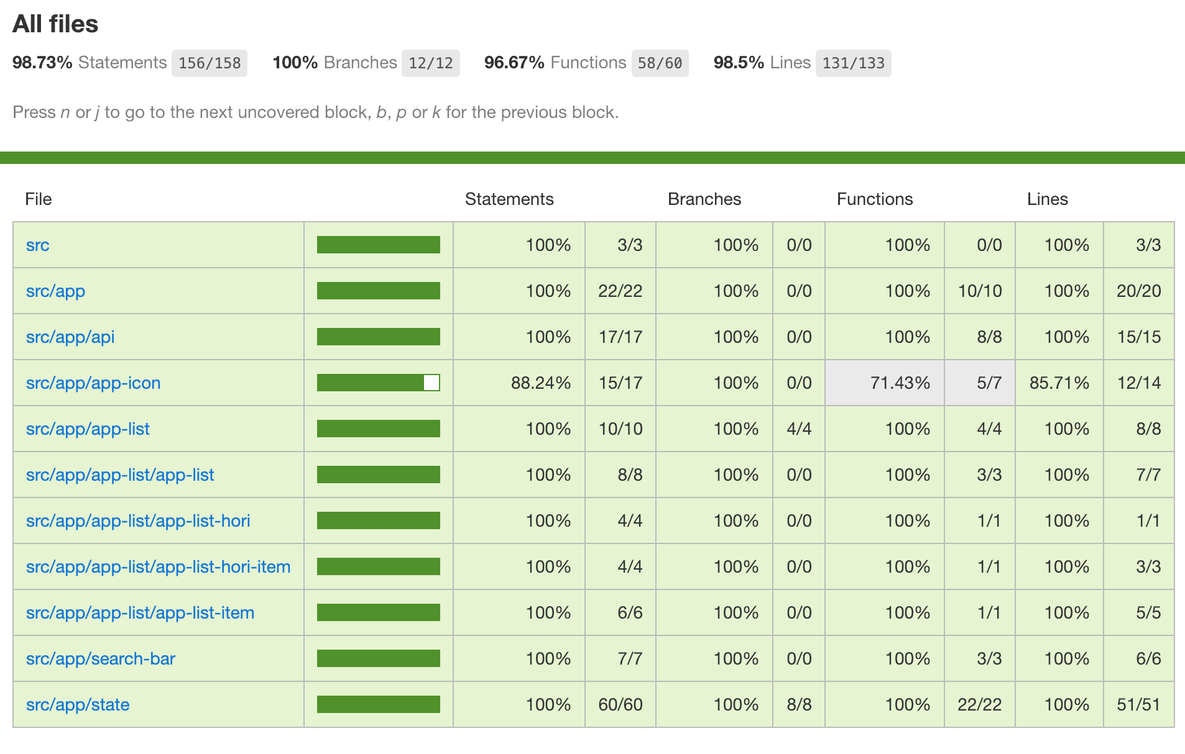Sort by the Functions column header

(x=875, y=199)
